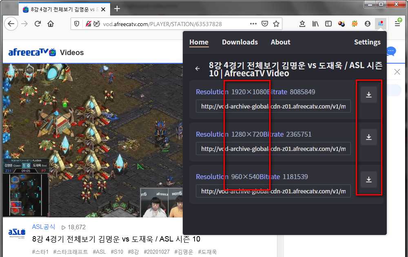408x257 pixels.
Task: Download the 960×540 resolution video
Action: 369,179
